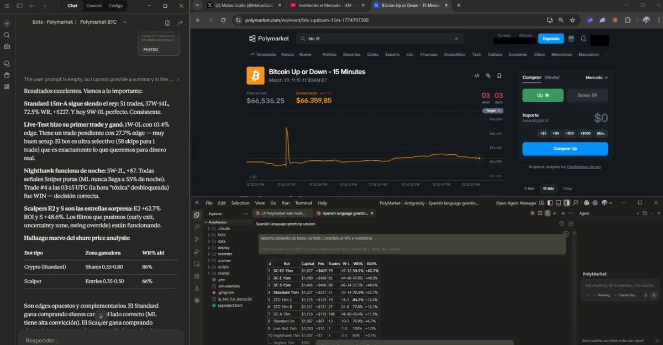The height and width of the screenshot is (345, 663).
Task: Click Open Agent Manager in Antigravity
Action: (516, 203)
